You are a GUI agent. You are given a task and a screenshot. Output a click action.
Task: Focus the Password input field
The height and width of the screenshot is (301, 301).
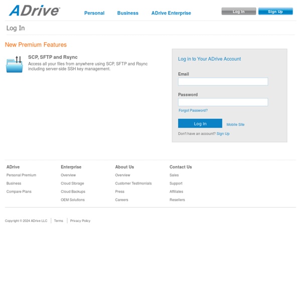[223, 102]
